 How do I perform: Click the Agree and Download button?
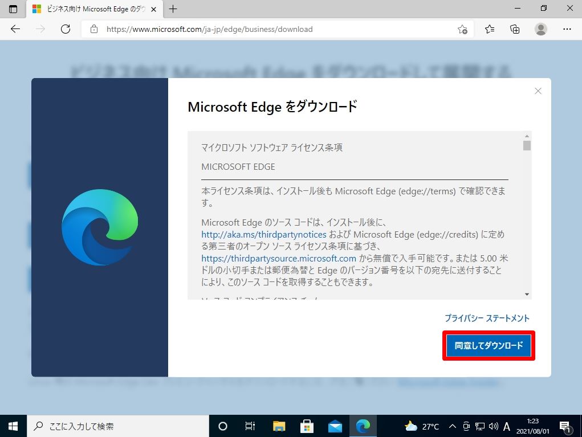[489, 345]
